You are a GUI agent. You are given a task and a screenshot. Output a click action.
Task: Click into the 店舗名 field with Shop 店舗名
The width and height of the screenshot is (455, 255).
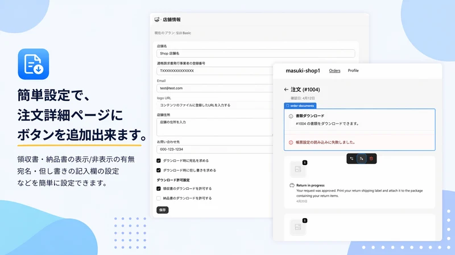255,53
